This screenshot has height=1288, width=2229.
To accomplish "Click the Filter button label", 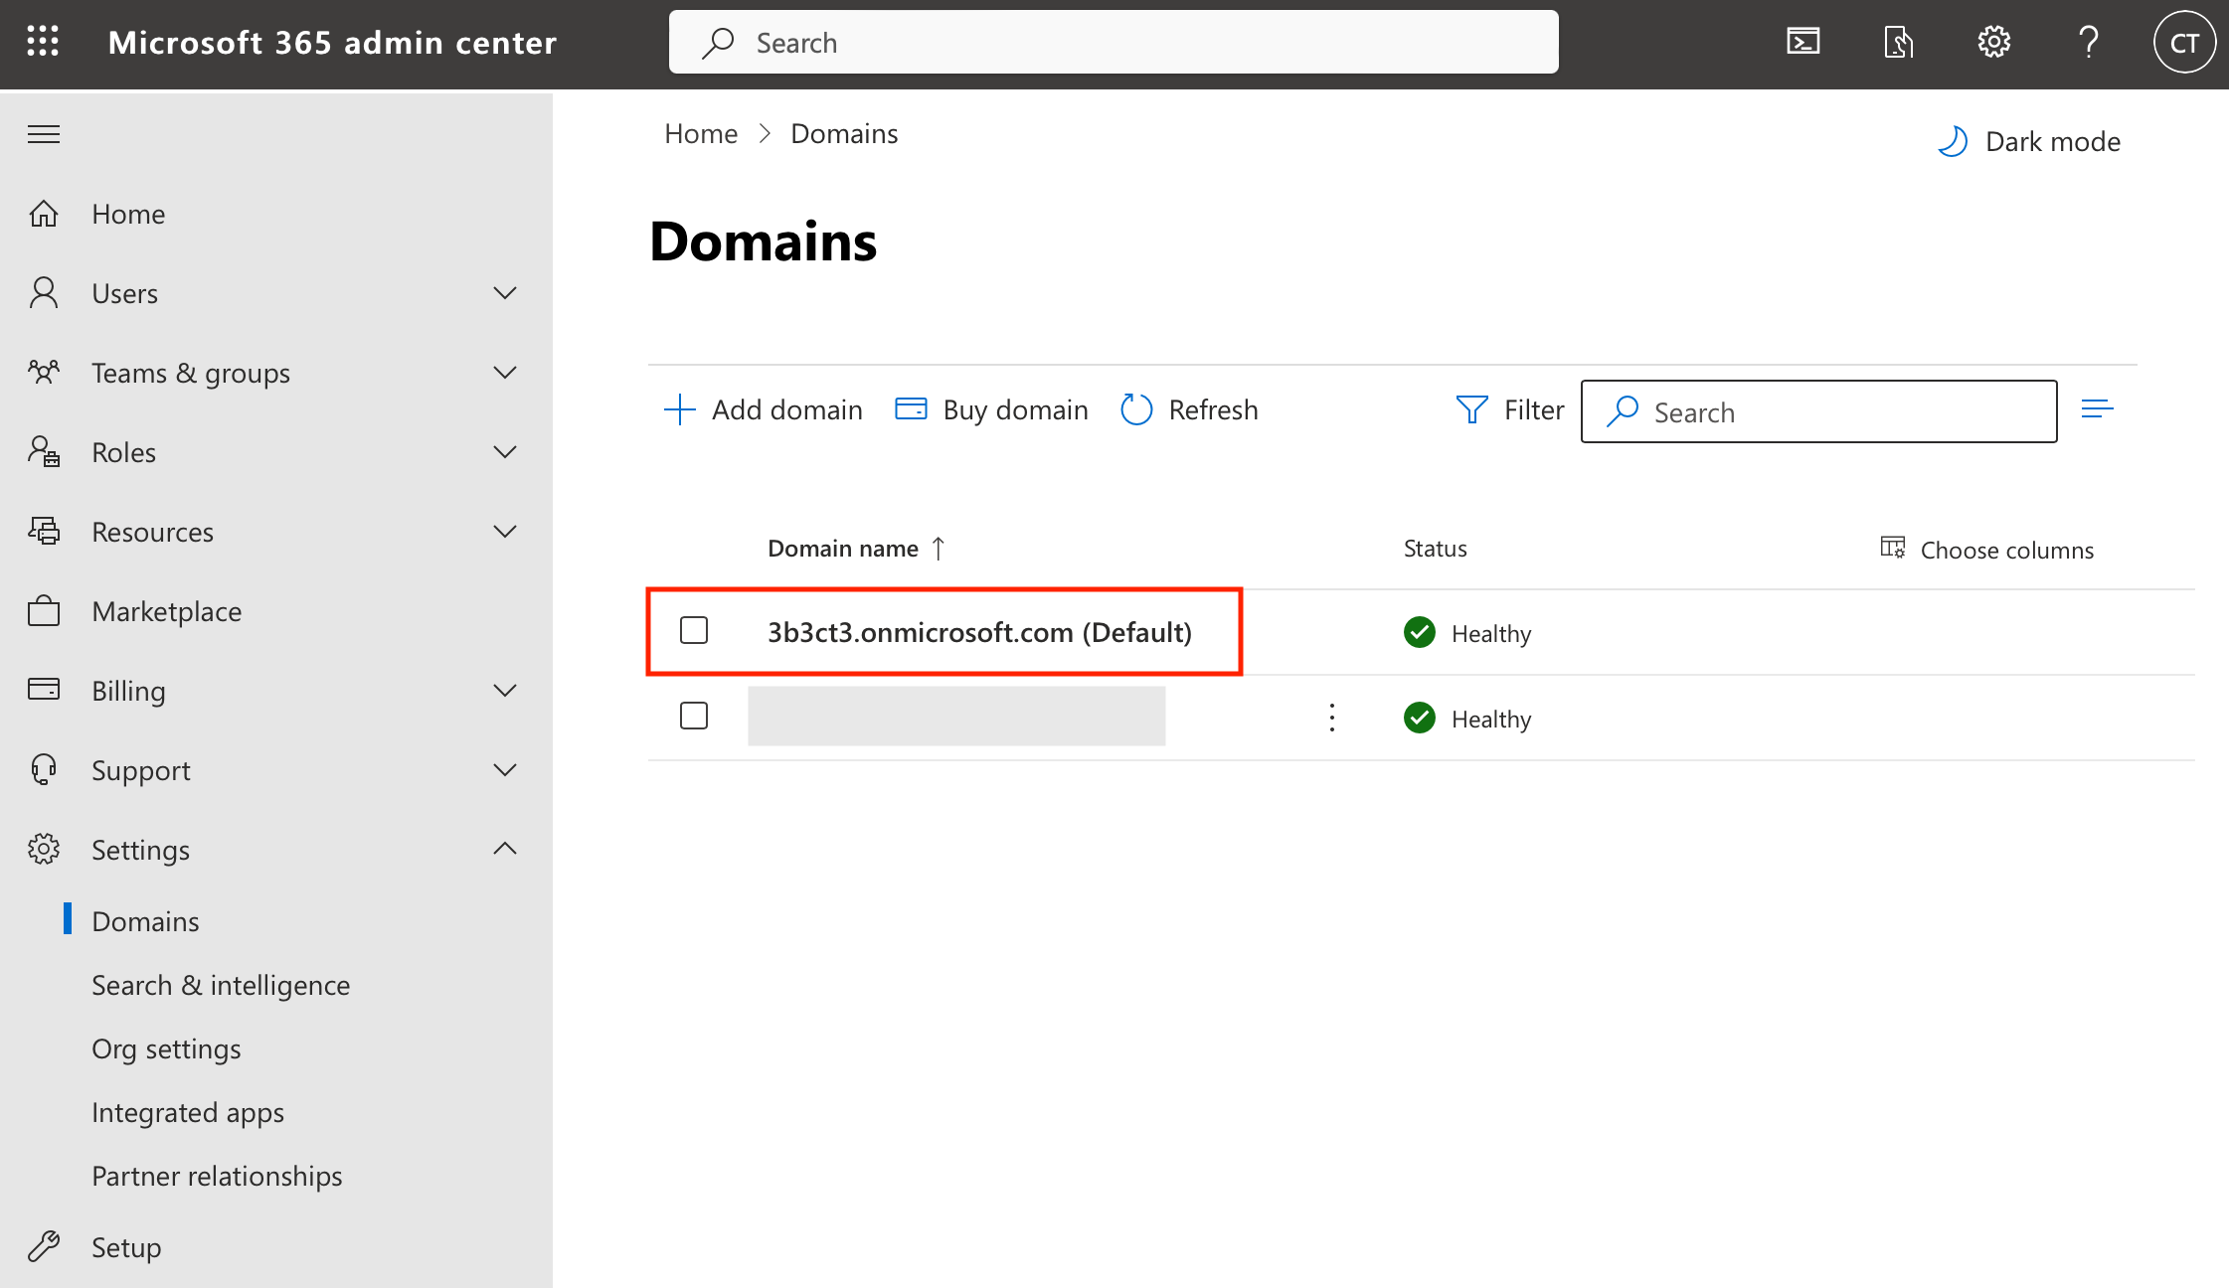I will 1534,409.
